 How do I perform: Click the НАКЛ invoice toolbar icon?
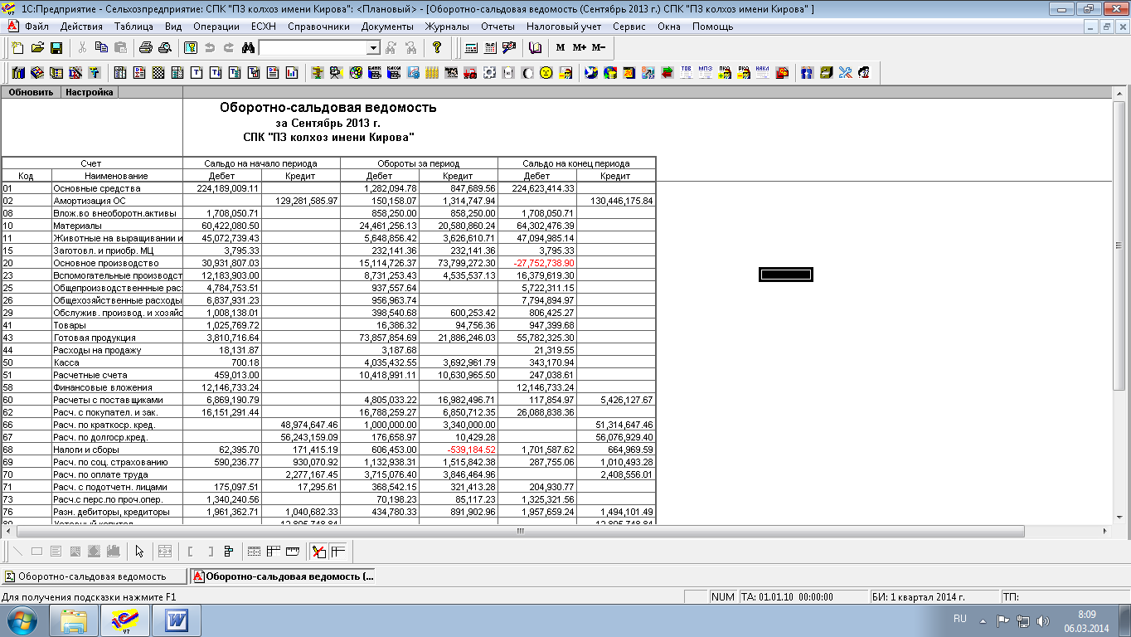tap(762, 73)
